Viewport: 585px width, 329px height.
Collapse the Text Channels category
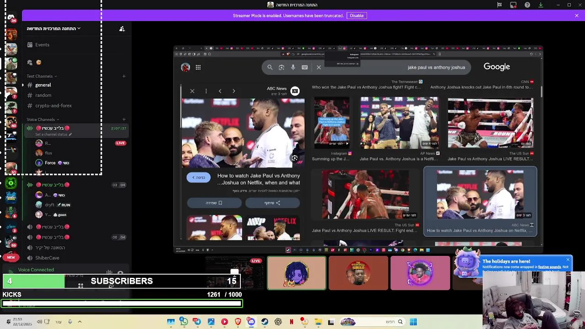tap(42, 76)
